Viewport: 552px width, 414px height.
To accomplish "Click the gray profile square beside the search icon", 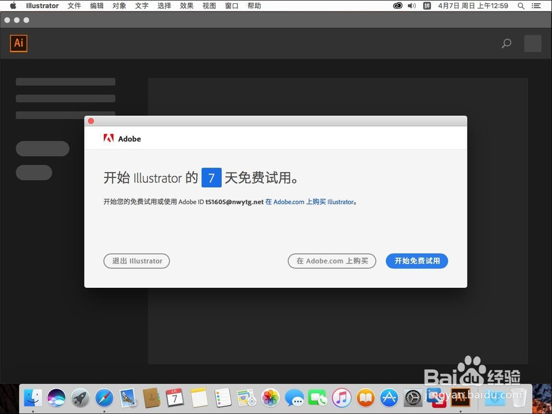I will tap(533, 44).
